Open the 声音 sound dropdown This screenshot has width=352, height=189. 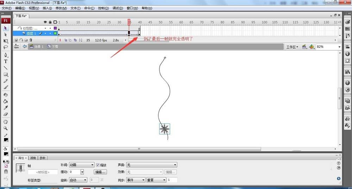[151, 165]
